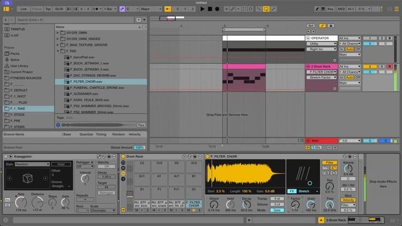Image resolution: width=402 pixels, height=226 pixels.
Task: Adjust the sampler Volume knob
Action: [x=348, y=169]
